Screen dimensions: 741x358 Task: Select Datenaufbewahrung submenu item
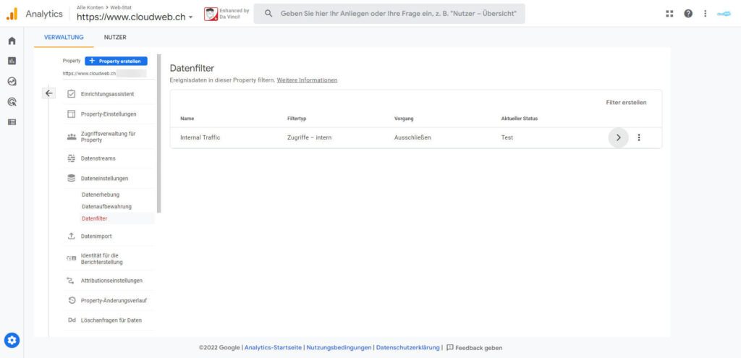(x=107, y=206)
